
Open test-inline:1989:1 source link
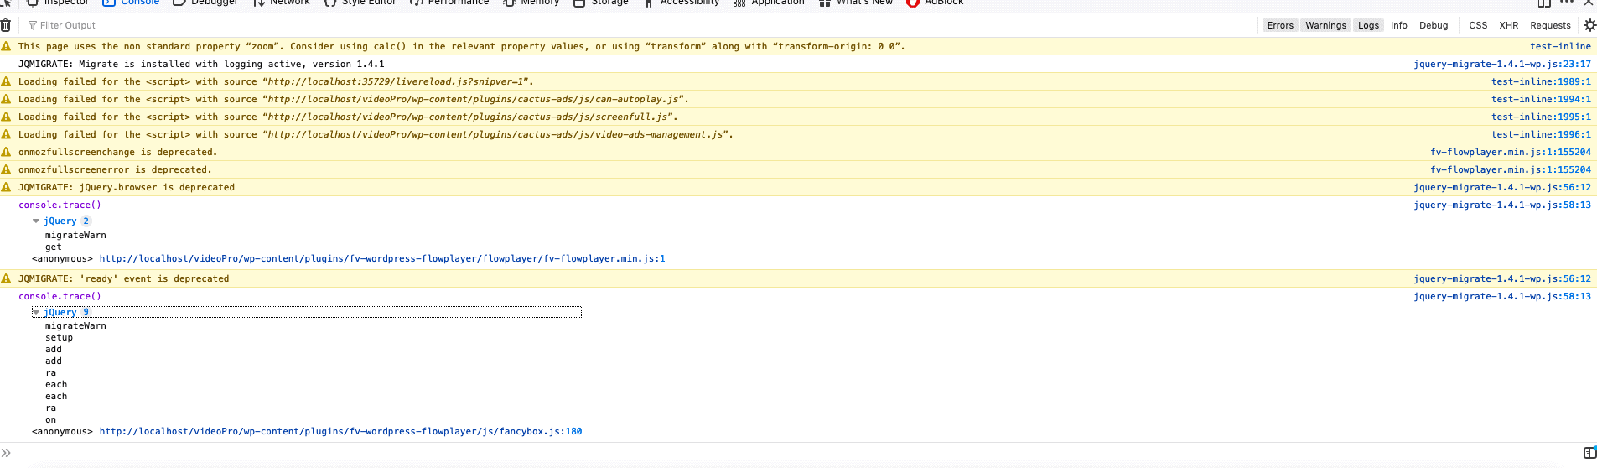tap(1541, 81)
